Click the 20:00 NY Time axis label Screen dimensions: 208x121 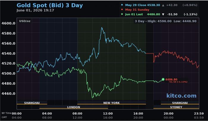pos(168,114)
